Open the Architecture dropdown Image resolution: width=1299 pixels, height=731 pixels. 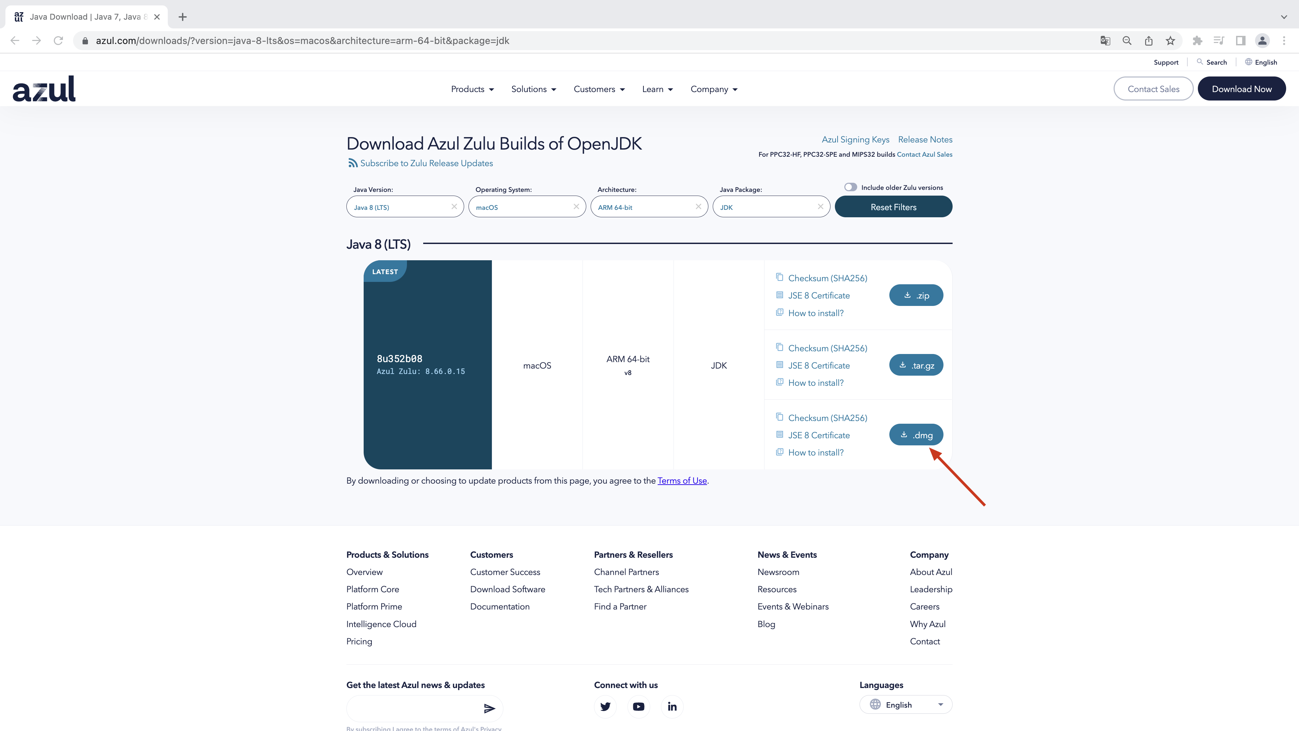[x=649, y=207]
